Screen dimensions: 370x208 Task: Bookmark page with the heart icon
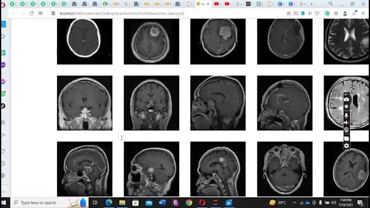317,14
